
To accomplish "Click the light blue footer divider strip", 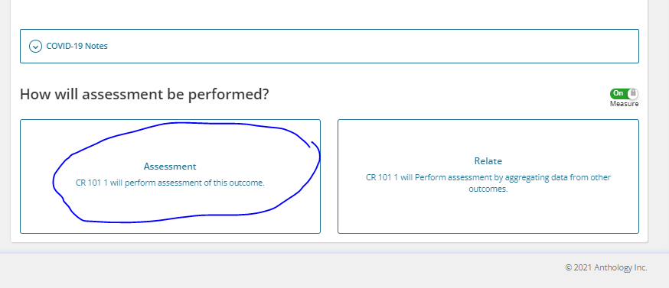I will click(334, 254).
